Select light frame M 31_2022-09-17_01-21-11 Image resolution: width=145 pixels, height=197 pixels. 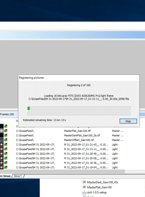[86, 149]
